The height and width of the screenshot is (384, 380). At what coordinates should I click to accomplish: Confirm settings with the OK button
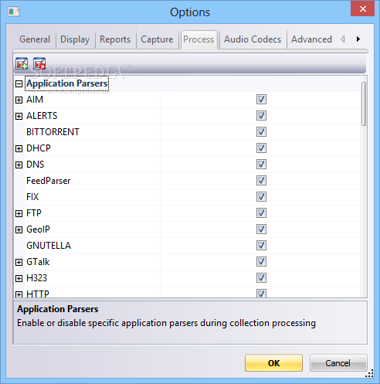point(273,363)
